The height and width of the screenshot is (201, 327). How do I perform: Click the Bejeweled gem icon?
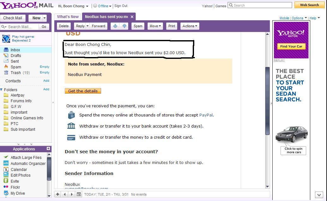click(x=6, y=39)
